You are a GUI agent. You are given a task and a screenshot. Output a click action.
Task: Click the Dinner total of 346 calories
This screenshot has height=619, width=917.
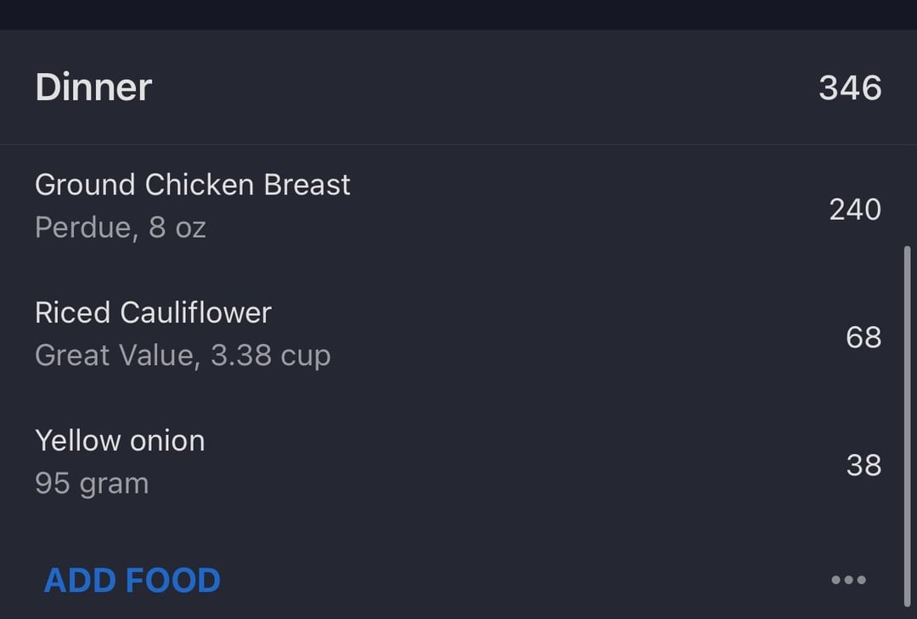coord(850,87)
